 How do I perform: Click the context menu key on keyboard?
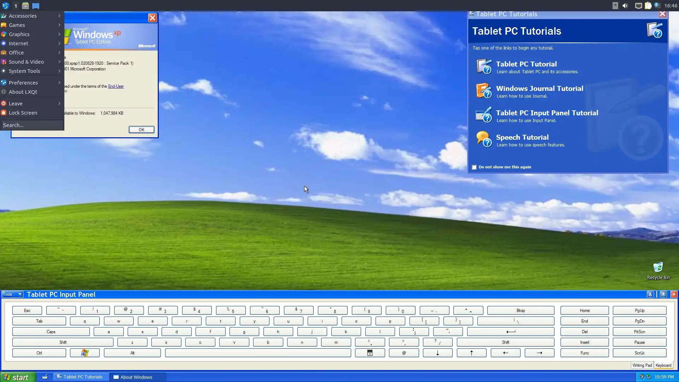tap(370, 353)
